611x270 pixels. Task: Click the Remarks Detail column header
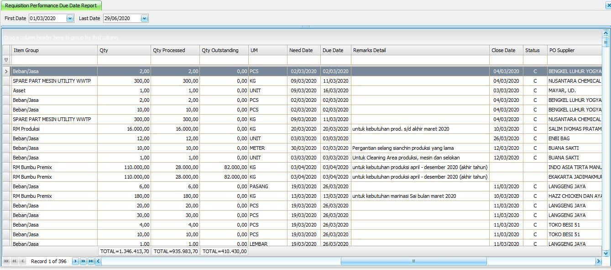click(420, 50)
